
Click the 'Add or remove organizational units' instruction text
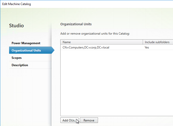95,34
